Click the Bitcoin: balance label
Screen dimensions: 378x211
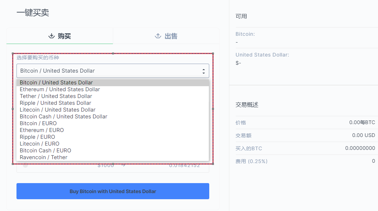click(245, 34)
